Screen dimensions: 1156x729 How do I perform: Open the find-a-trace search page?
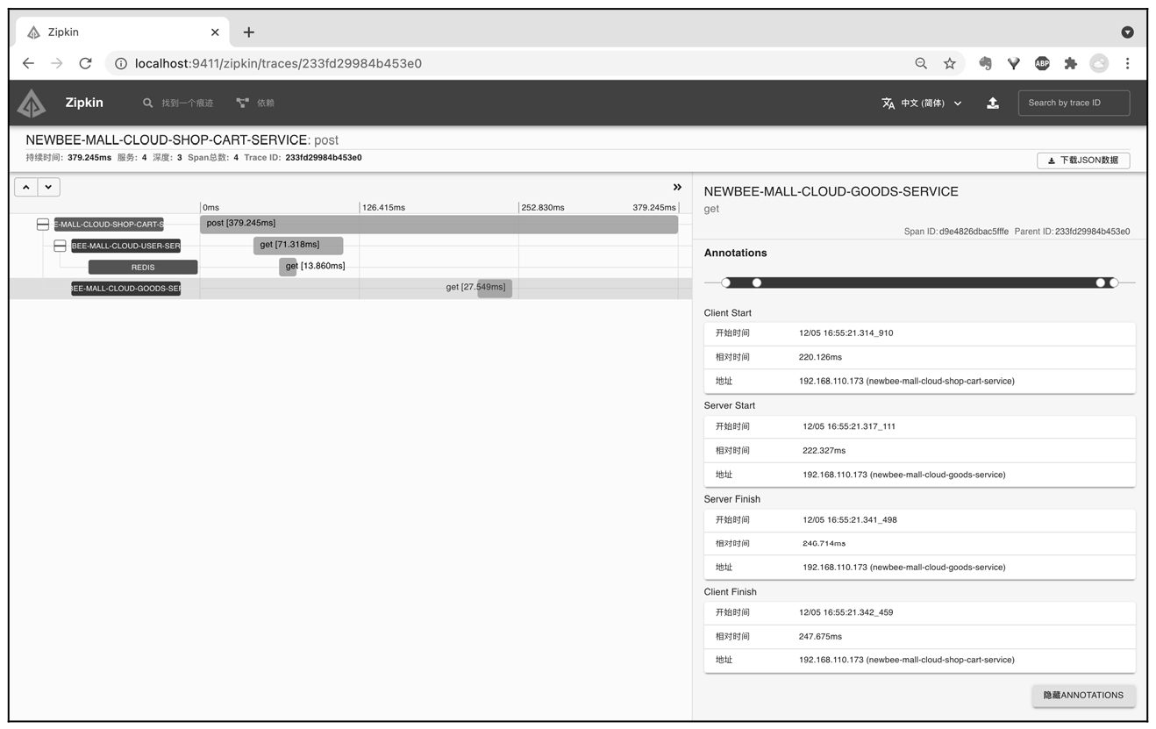pyautogui.click(x=178, y=103)
